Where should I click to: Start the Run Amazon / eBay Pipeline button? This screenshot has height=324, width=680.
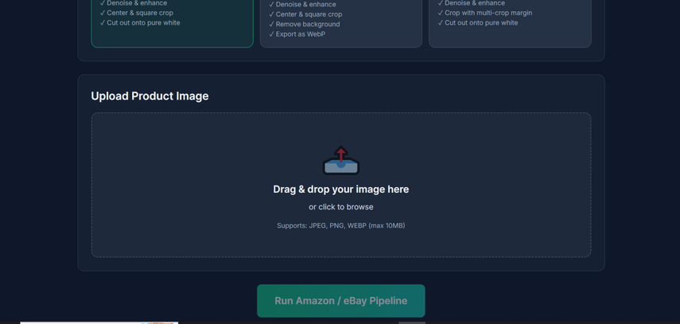pos(341,301)
